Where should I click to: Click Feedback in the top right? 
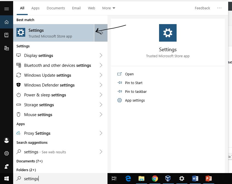202,8
